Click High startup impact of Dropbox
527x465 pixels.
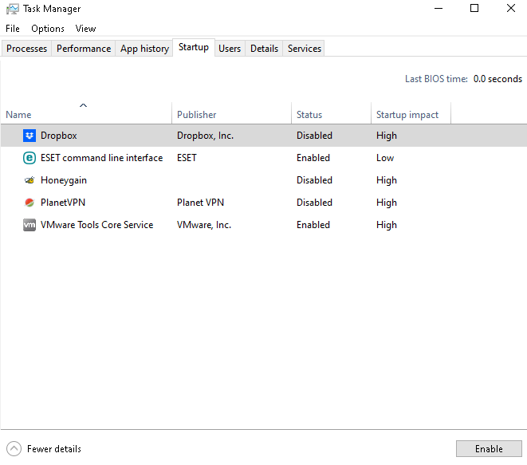coord(387,136)
